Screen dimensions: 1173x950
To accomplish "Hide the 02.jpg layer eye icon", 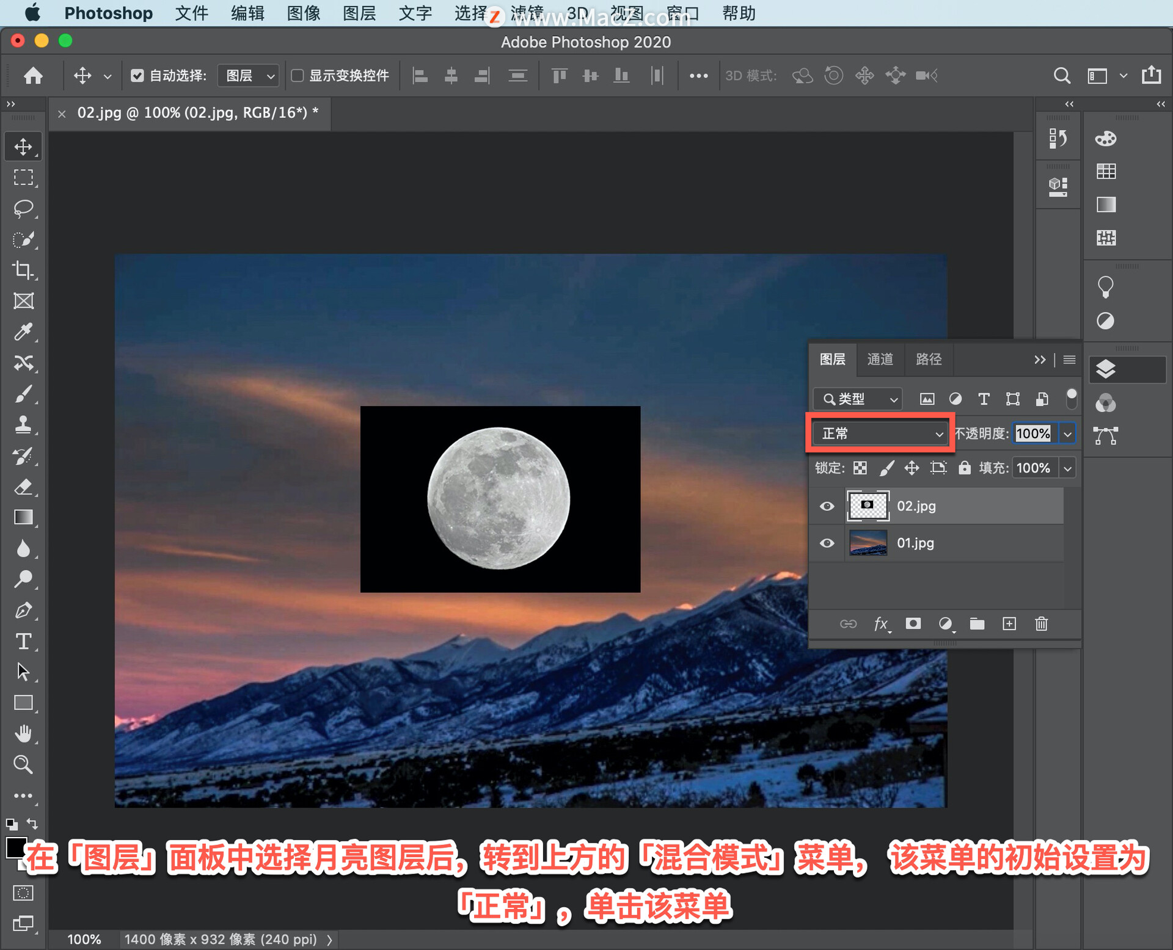I will point(827,506).
